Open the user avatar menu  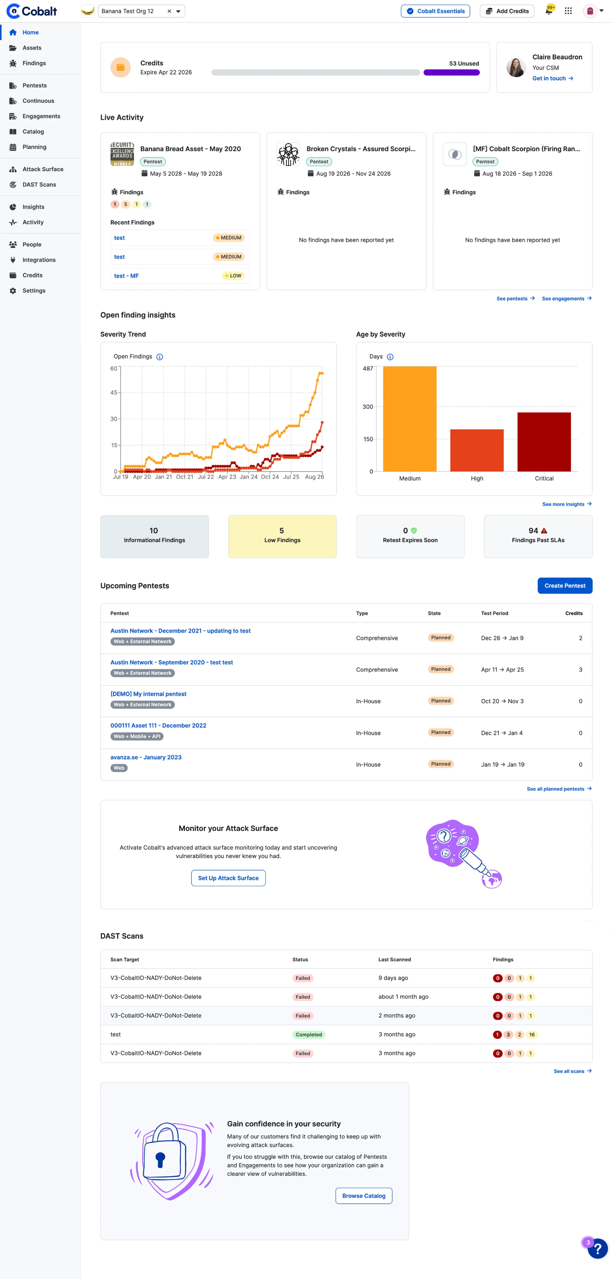pos(594,10)
